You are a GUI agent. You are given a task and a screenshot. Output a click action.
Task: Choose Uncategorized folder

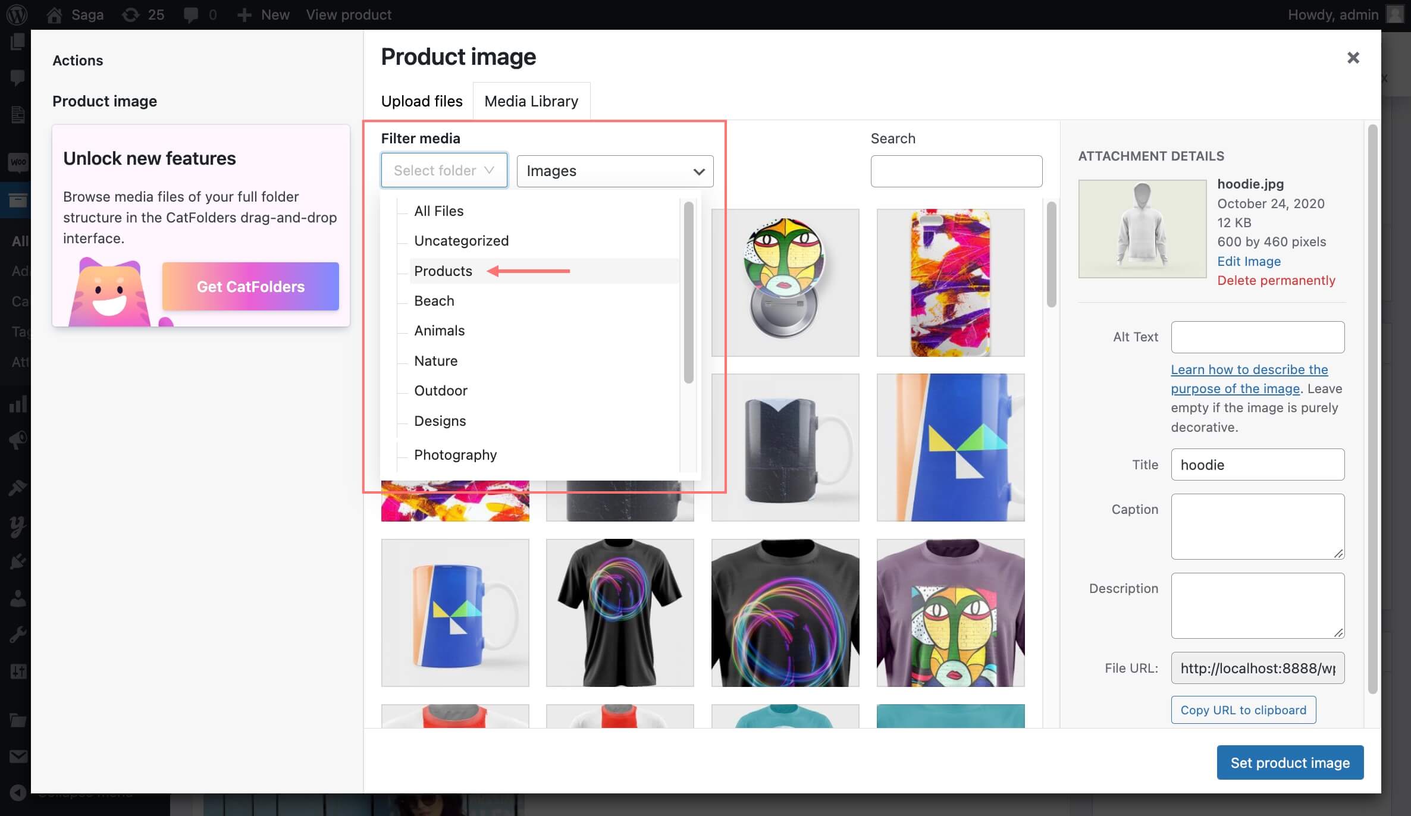461,240
